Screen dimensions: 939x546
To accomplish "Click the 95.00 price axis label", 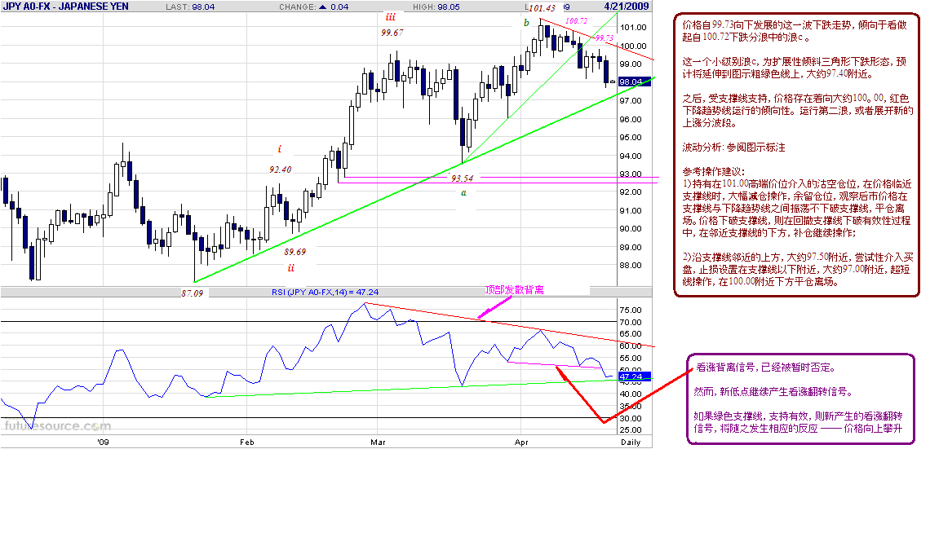I will [x=631, y=138].
